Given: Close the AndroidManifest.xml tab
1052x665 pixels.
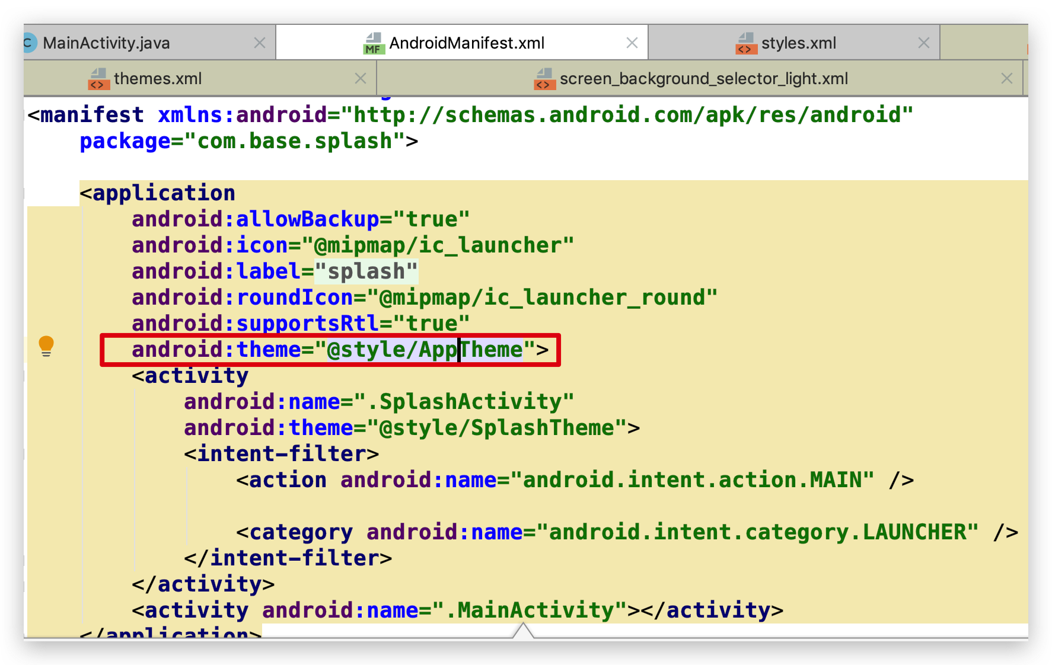Looking at the screenshot, I should [632, 43].
